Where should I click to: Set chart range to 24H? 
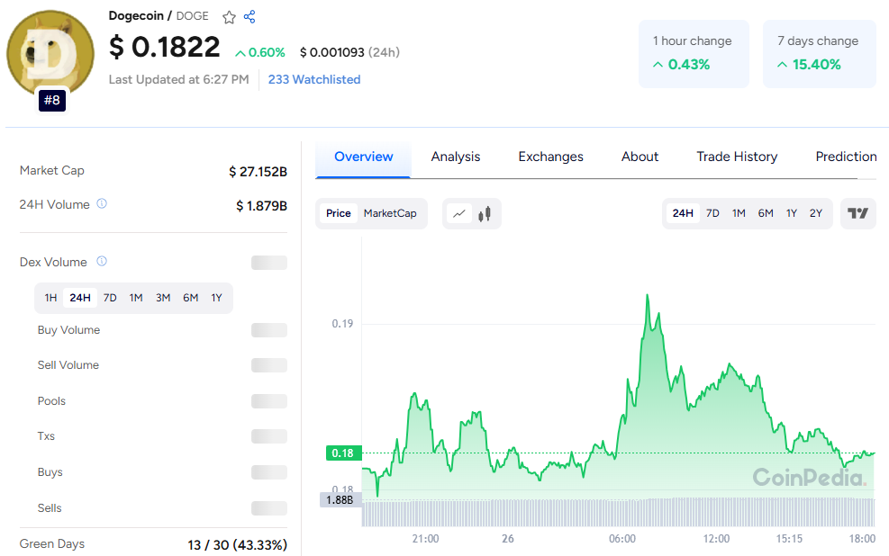[x=683, y=213]
